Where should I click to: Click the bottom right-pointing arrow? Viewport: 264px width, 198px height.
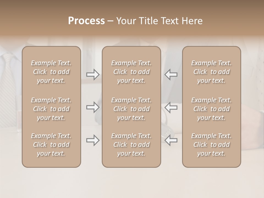93,140
